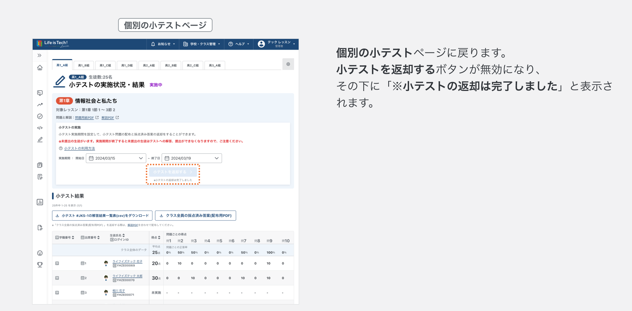Open student 相川 花子 link
The height and width of the screenshot is (311, 632).
[119, 291]
